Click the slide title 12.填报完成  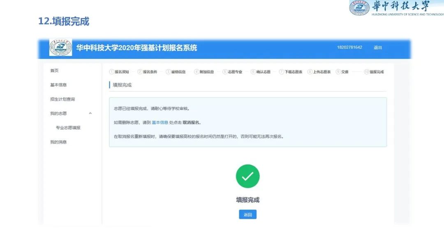[x=64, y=21]
